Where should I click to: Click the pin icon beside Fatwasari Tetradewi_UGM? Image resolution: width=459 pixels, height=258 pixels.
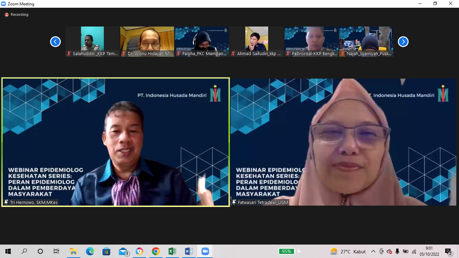(234, 202)
